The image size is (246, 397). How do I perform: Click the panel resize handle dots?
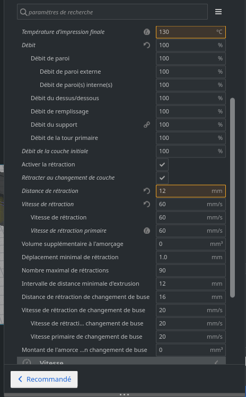tap(124, 394)
